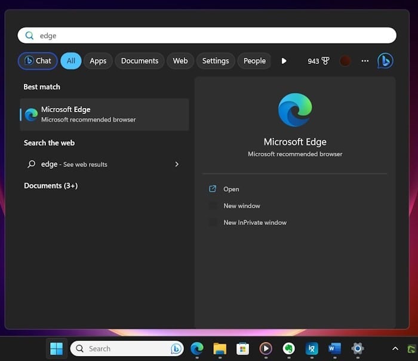Switch to the Apps filter

[98, 61]
